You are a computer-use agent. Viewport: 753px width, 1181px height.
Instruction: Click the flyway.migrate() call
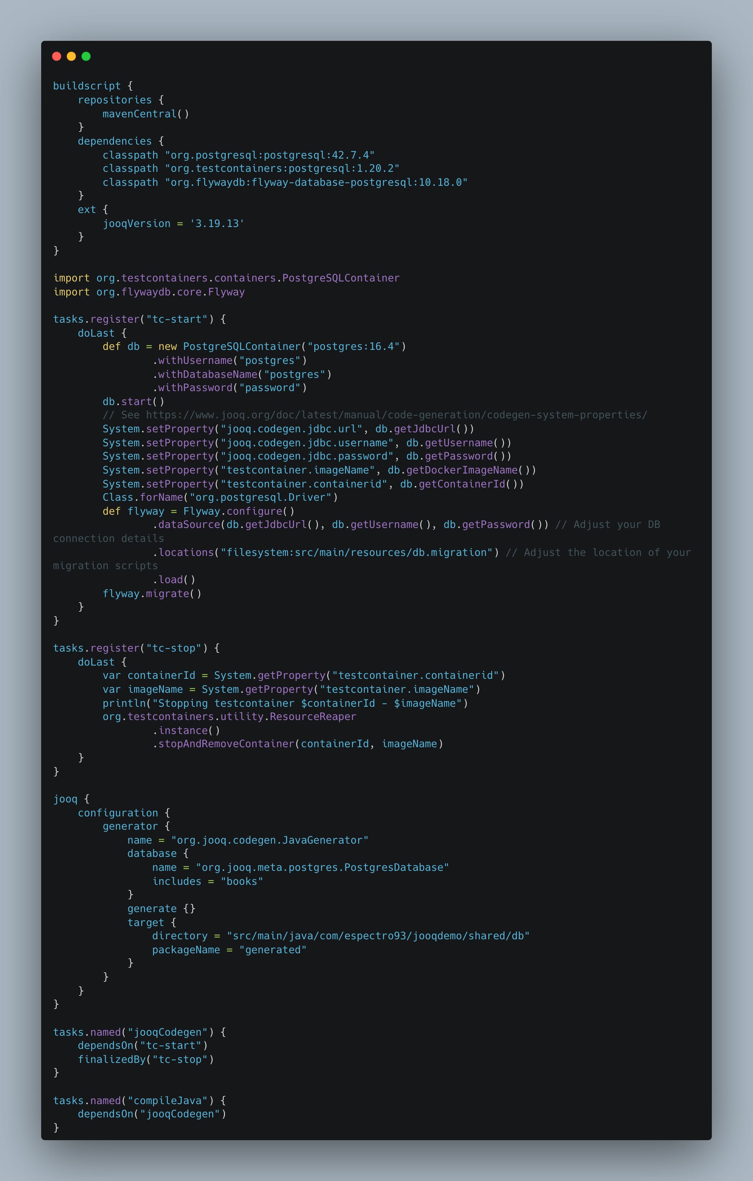(x=152, y=593)
